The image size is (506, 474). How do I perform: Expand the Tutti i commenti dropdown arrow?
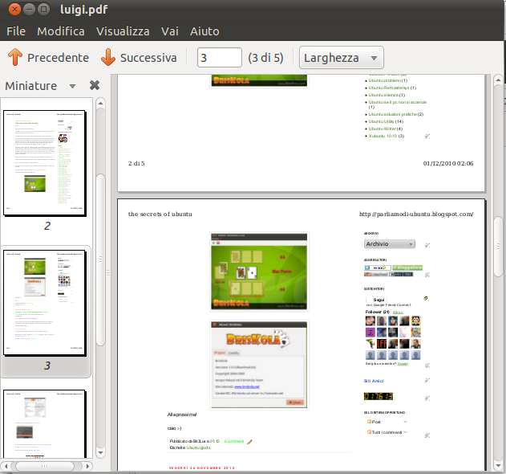coord(405,432)
